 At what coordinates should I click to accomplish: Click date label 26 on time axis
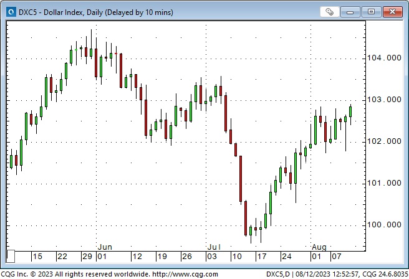tap(187, 257)
